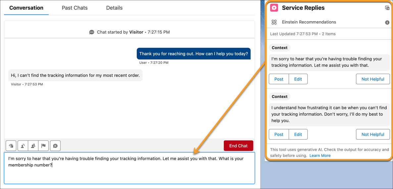The height and width of the screenshot is (189, 393).
Task: Edit the second recommended reply
Action: click(298, 134)
